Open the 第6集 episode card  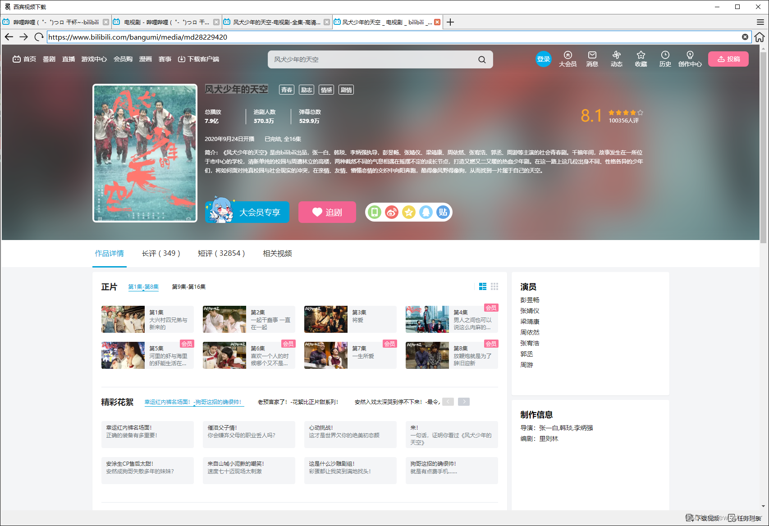coord(249,355)
